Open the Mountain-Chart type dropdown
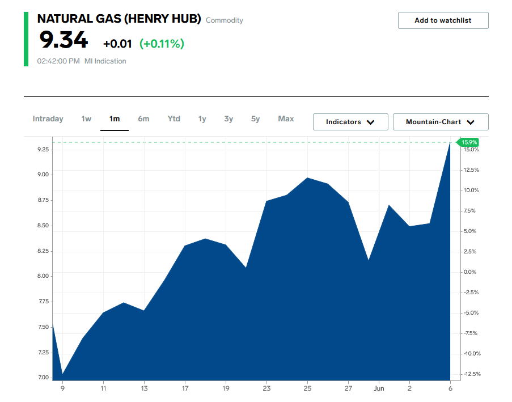Image resolution: width=512 pixels, height=402 pixels. pyautogui.click(x=441, y=122)
